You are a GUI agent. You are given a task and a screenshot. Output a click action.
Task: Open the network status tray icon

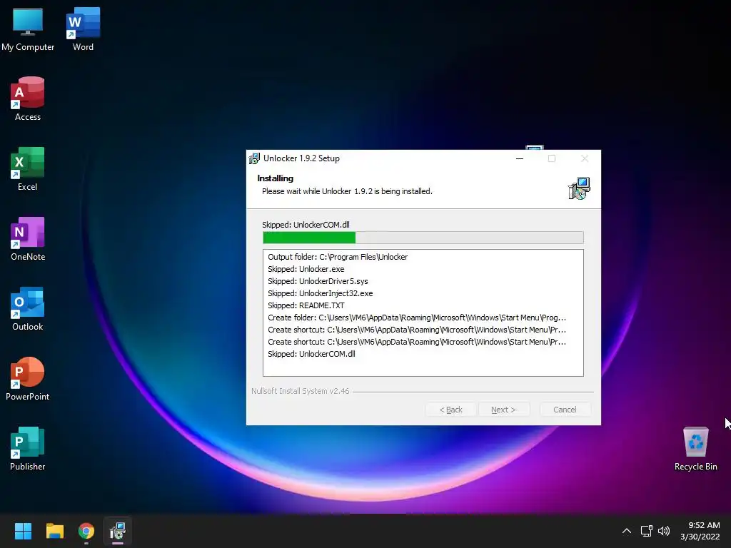click(646, 531)
